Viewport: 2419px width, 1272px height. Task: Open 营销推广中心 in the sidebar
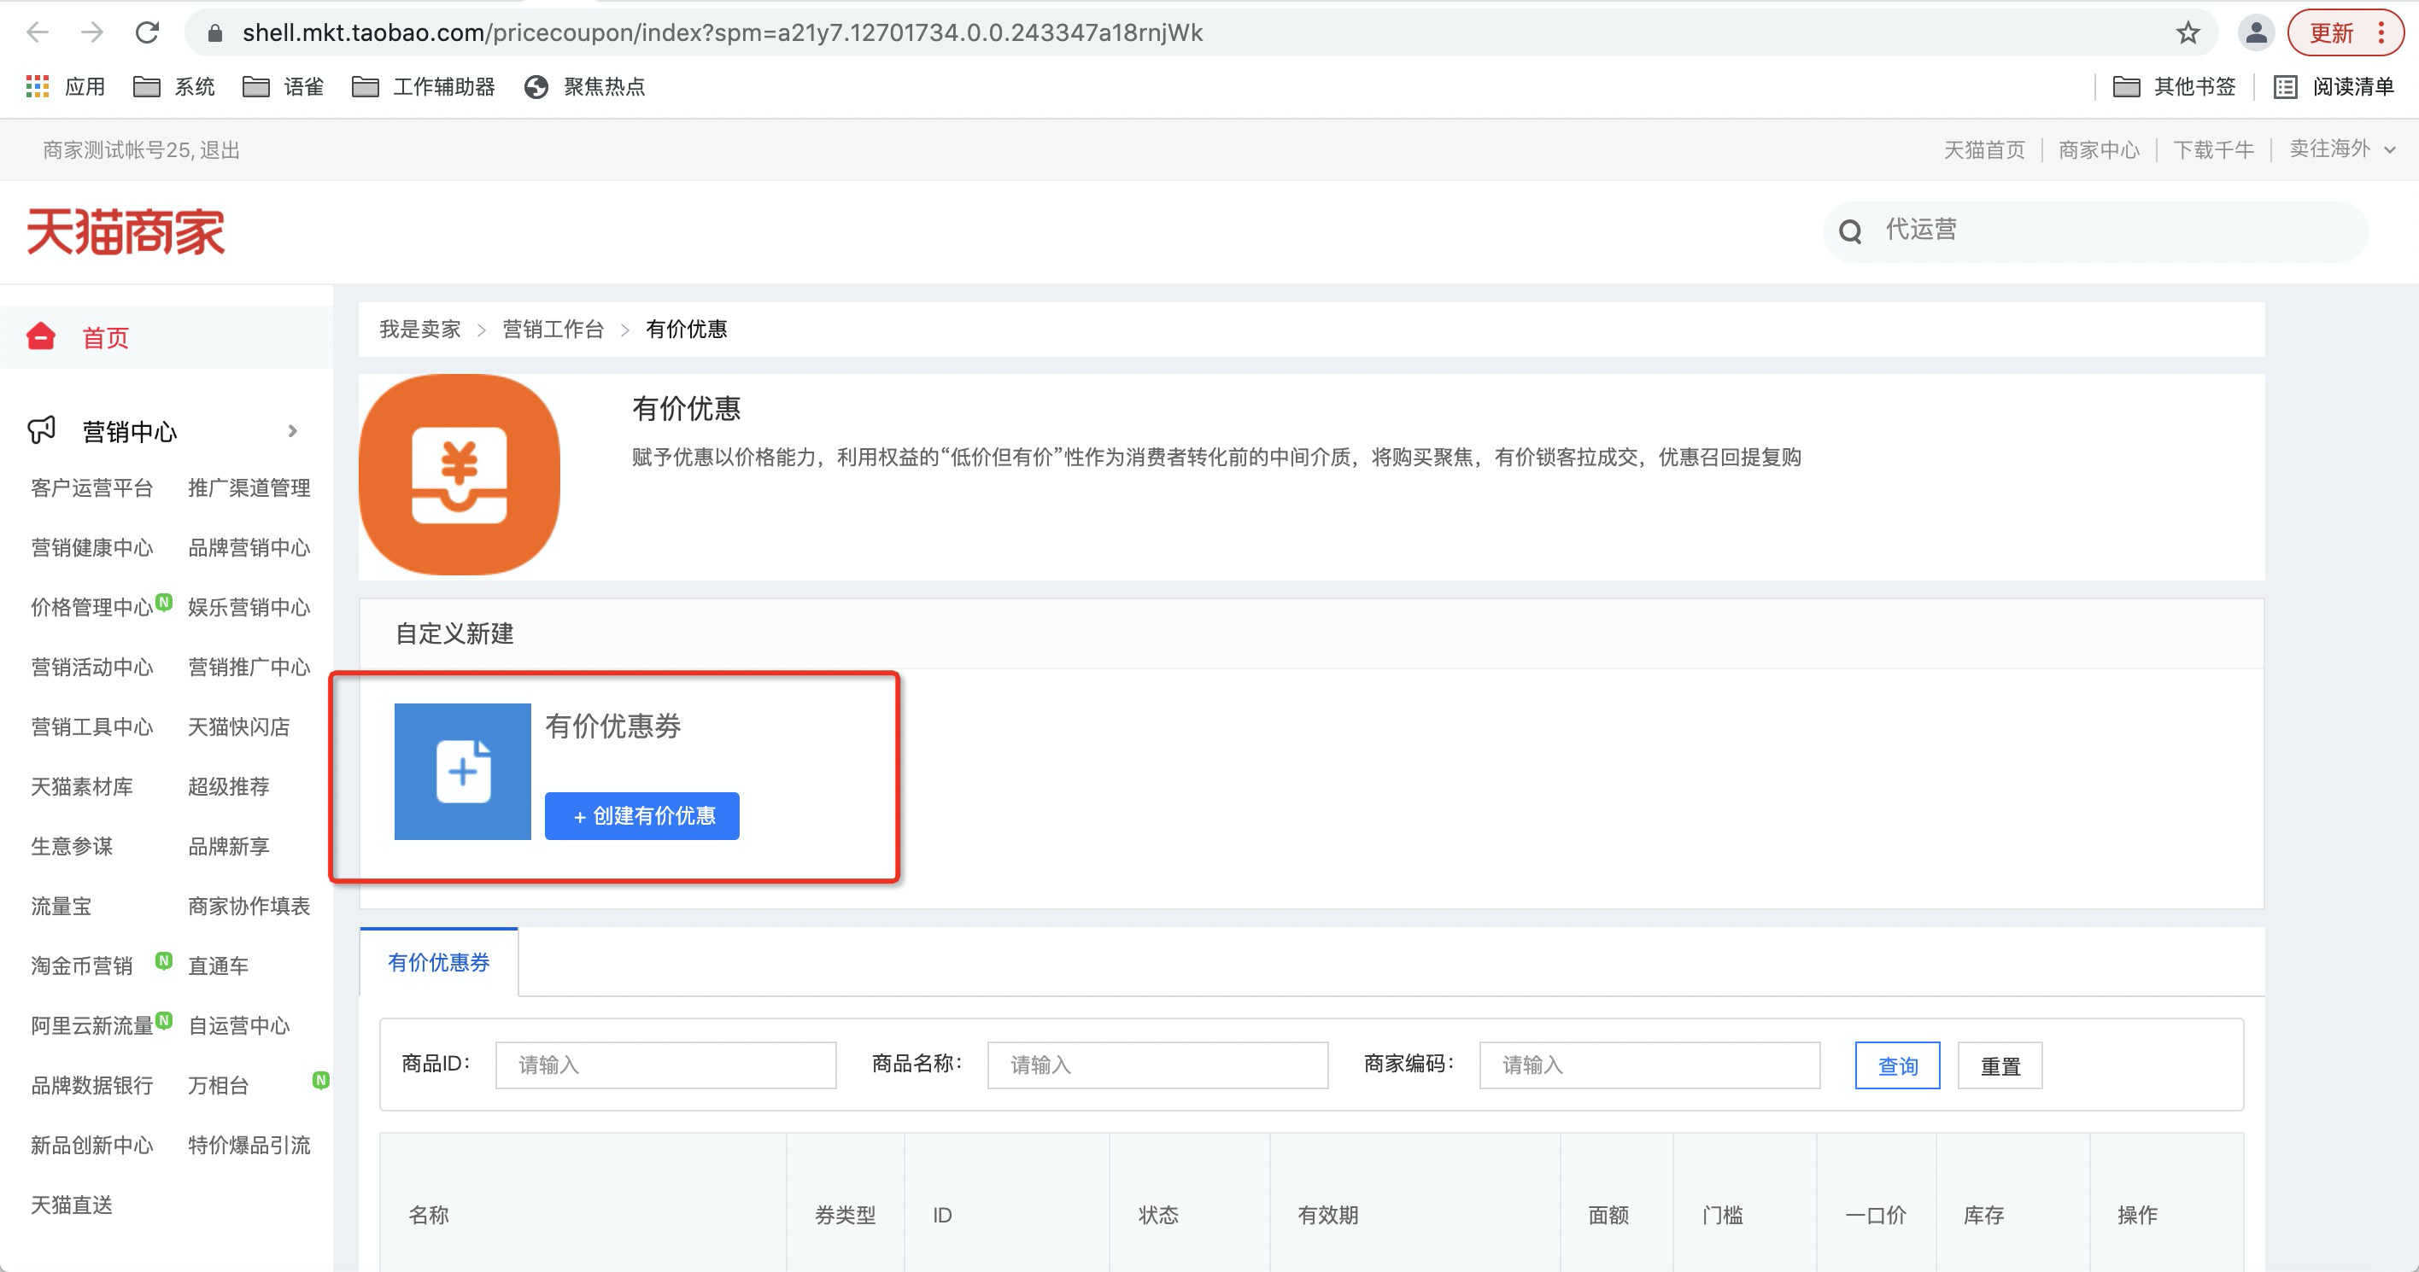tap(249, 668)
